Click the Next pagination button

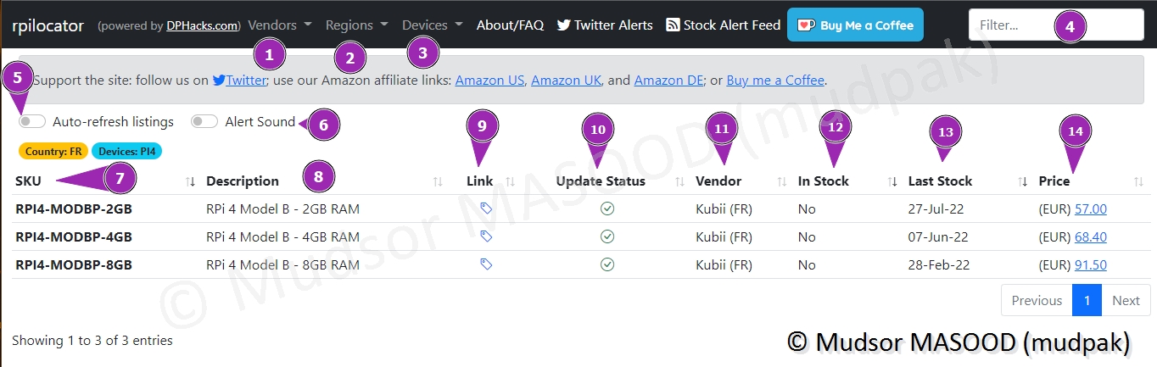pos(1126,300)
